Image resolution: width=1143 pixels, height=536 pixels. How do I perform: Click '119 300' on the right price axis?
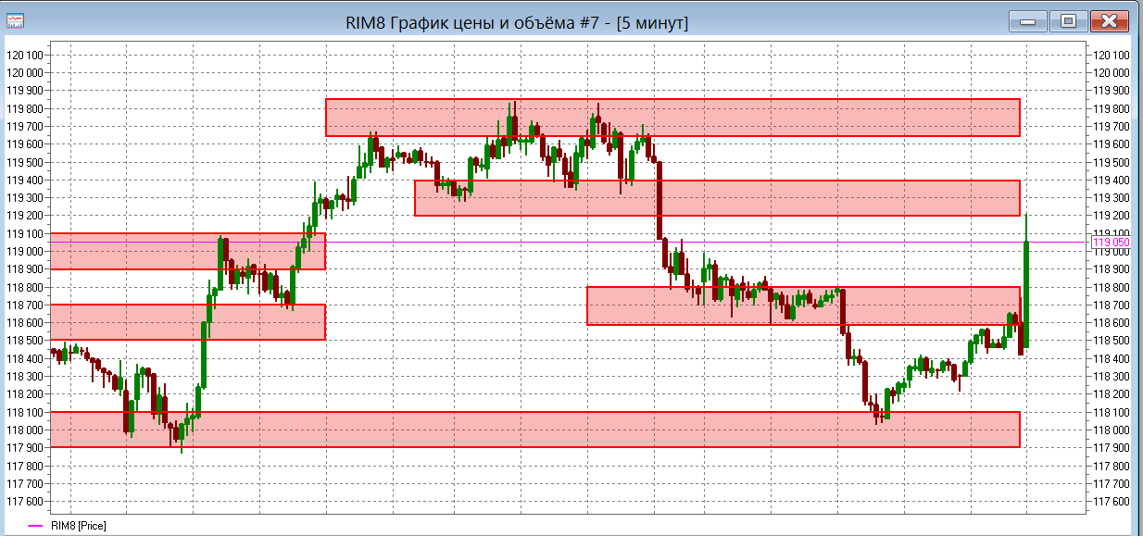tap(1112, 198)
